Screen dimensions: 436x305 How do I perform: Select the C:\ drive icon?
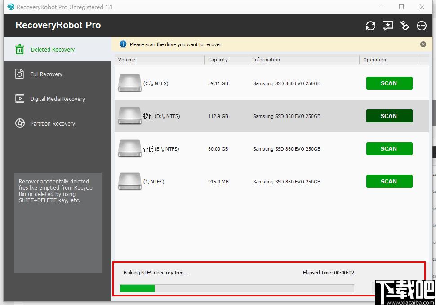[129, 83]
